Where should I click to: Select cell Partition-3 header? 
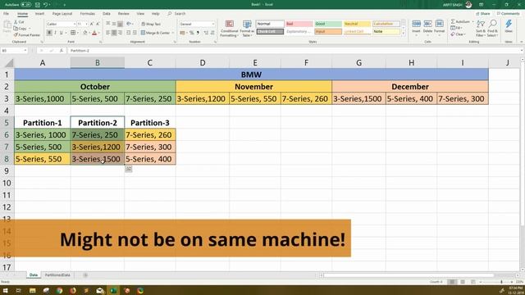(150, 123)
